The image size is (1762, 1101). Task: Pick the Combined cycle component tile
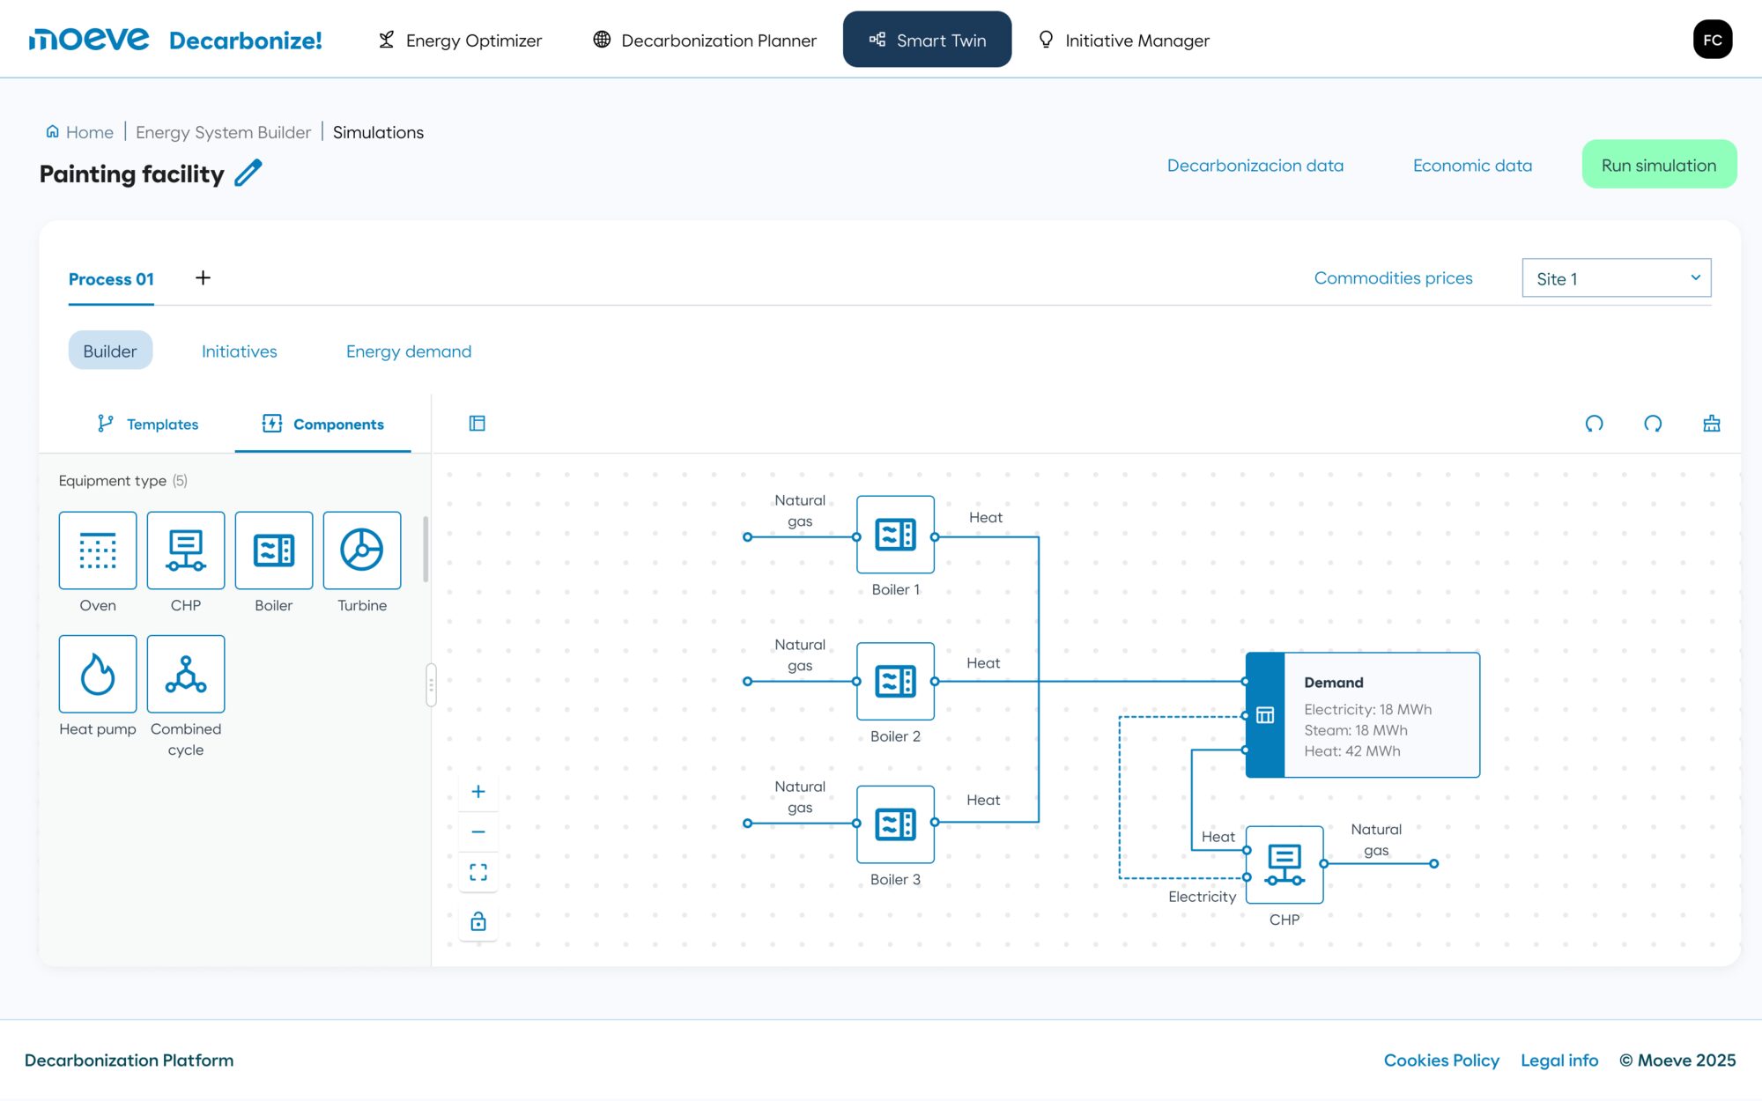click(186, 674)
